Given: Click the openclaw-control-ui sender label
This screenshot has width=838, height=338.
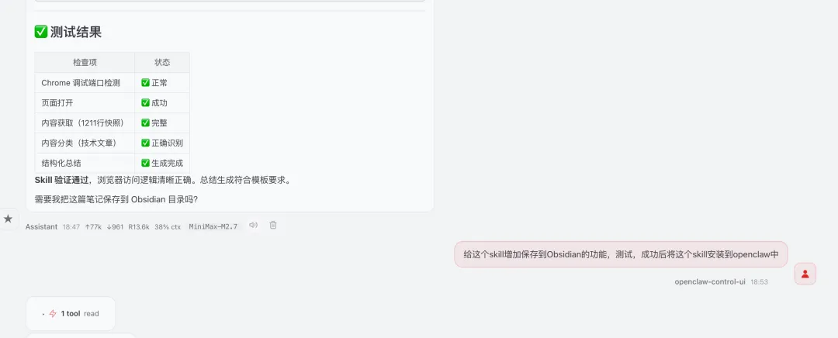Looking at the screenshot, I should (710, 281).
